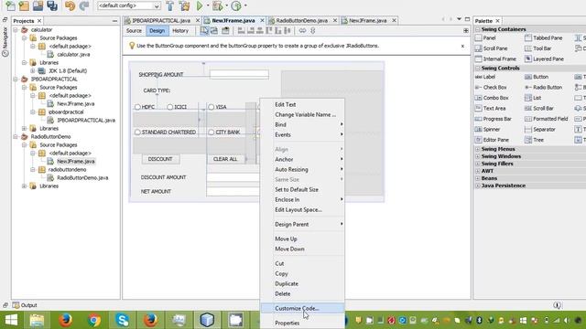This screenshot has width=586, height=329.
Task: Select the HDFC radio button
Action: (145, 107)
